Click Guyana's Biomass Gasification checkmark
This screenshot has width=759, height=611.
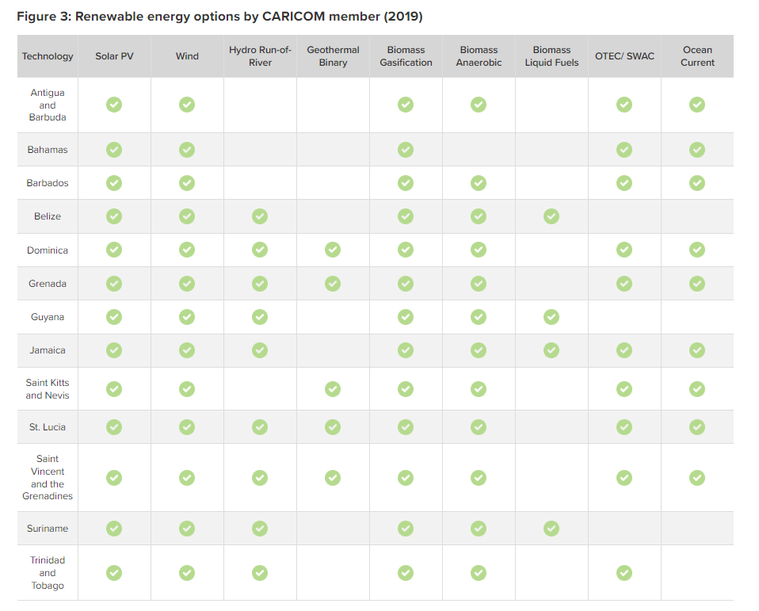[406, 317]
